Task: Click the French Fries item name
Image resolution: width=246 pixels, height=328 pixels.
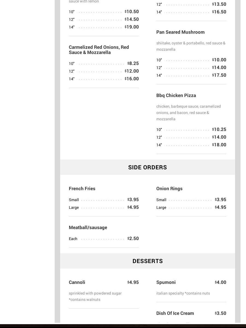Action: pyautogui.click(x=82, y=189)
